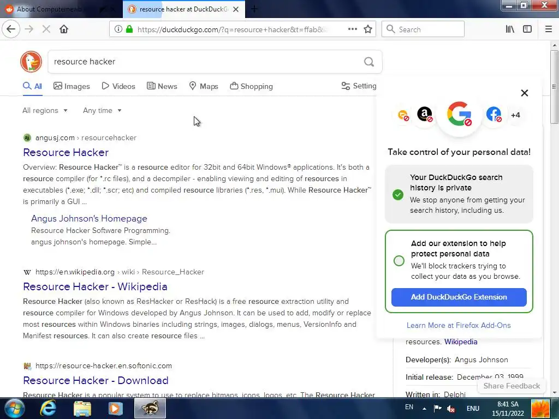Click the ENU input language indicator
559x419 pixels.
[473, 409]
